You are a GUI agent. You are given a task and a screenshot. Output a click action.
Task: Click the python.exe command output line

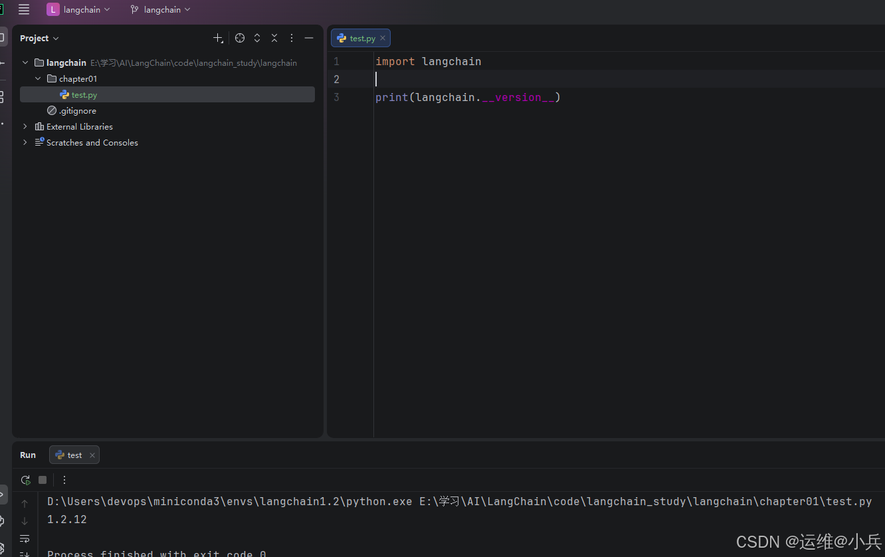click(460, 501)
